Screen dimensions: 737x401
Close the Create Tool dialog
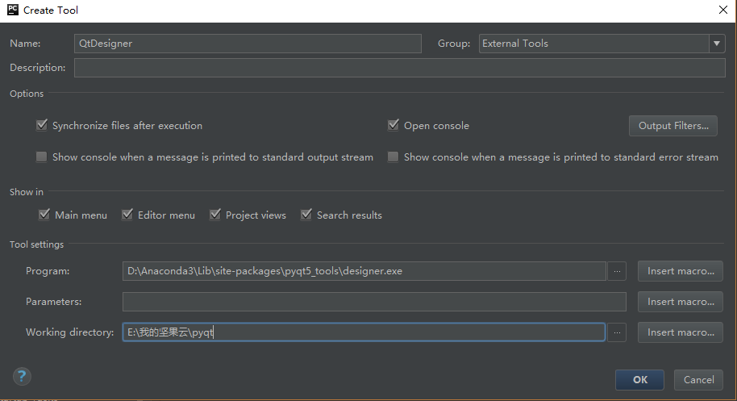722,10
